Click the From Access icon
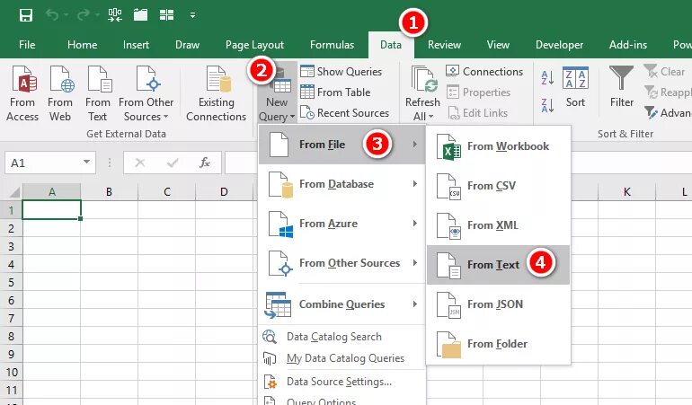The image size is (692, 405). pyautogui.click(x=23, y=79)
